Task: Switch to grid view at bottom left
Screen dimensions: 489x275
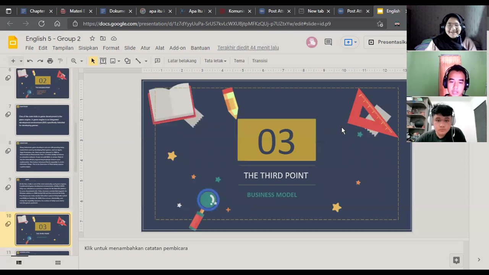Action: pos(58,262)
